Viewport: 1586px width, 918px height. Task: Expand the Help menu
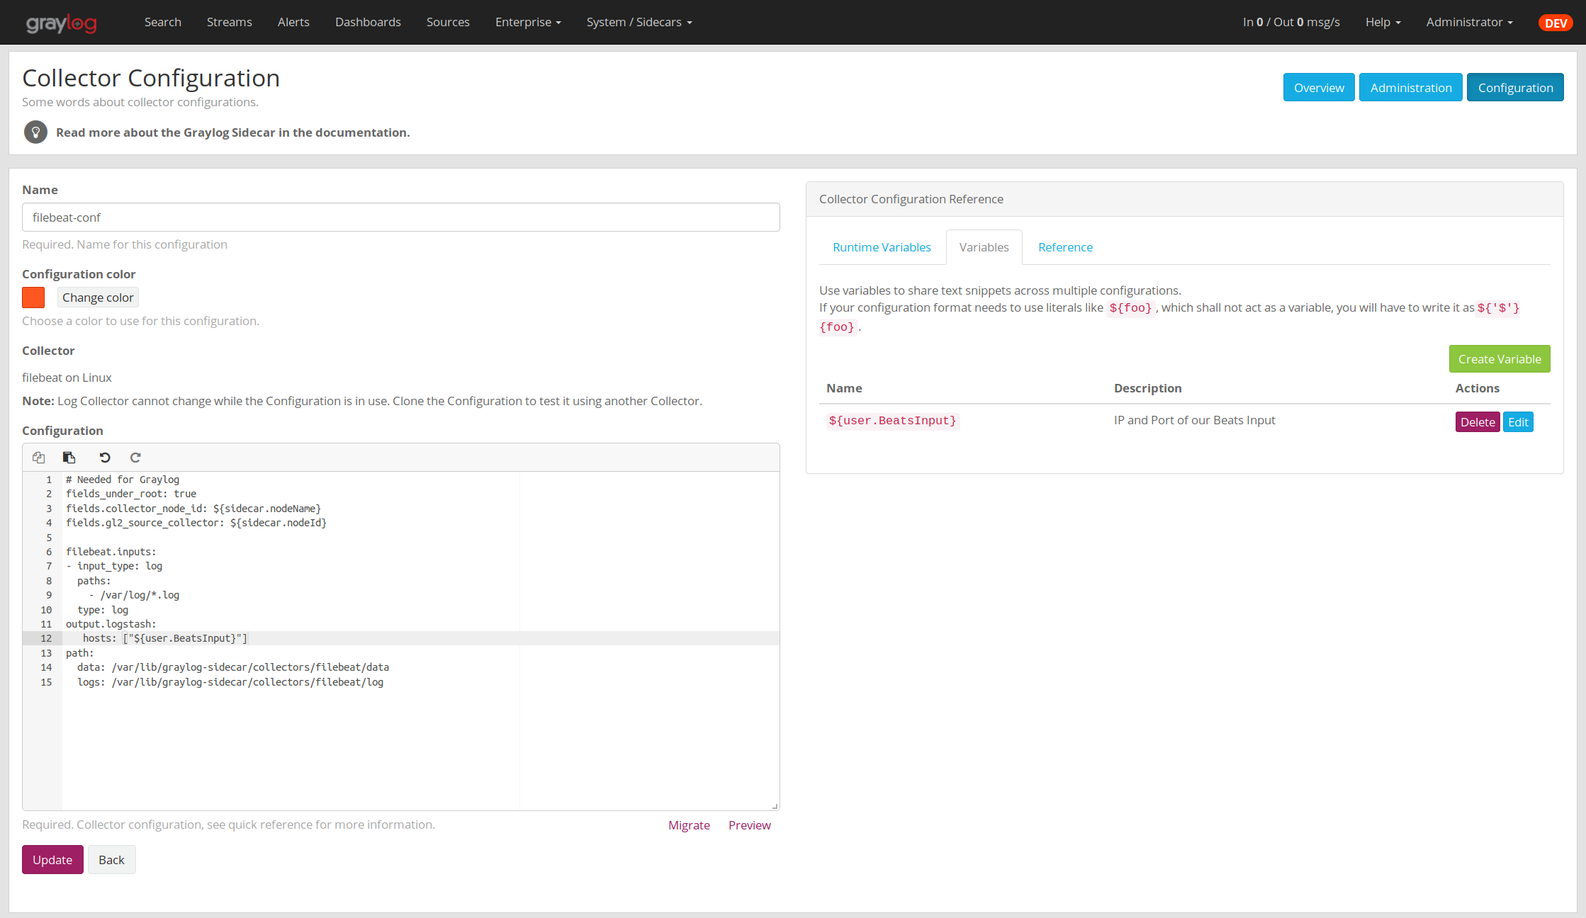point(1383,22)
